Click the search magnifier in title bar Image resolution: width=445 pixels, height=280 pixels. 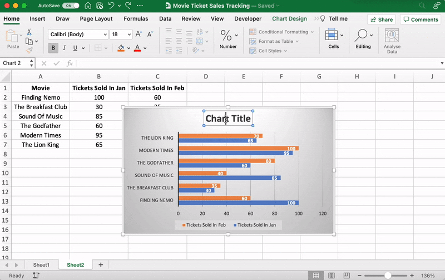point(422,6)
